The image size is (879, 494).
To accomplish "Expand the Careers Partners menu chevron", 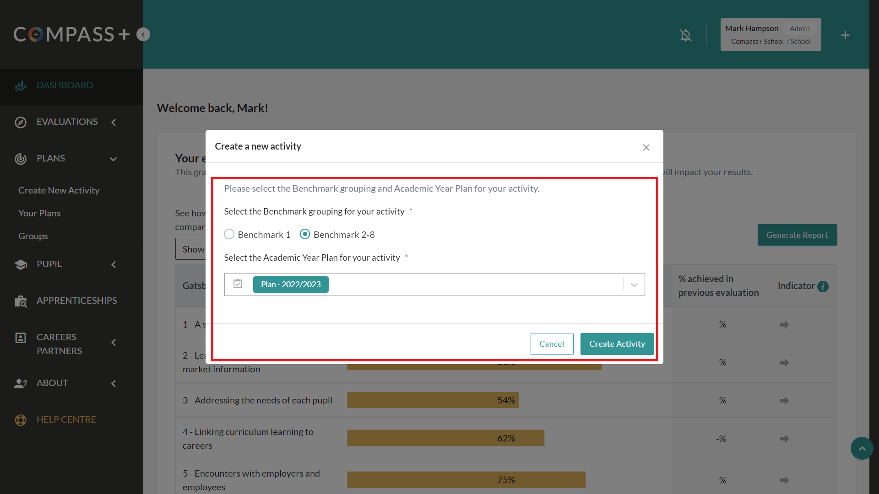I will (x=114, y=343).
